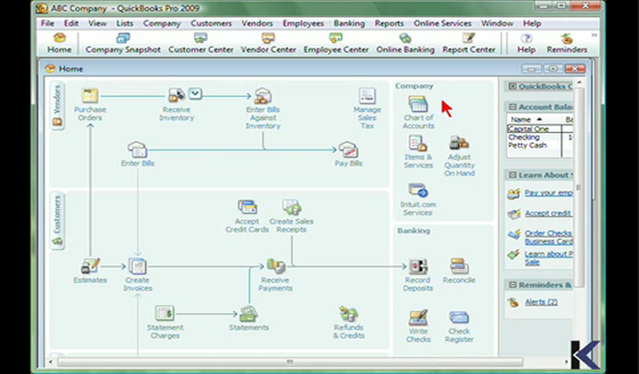Click the Accept Credit Cards icon

[247, 207]
